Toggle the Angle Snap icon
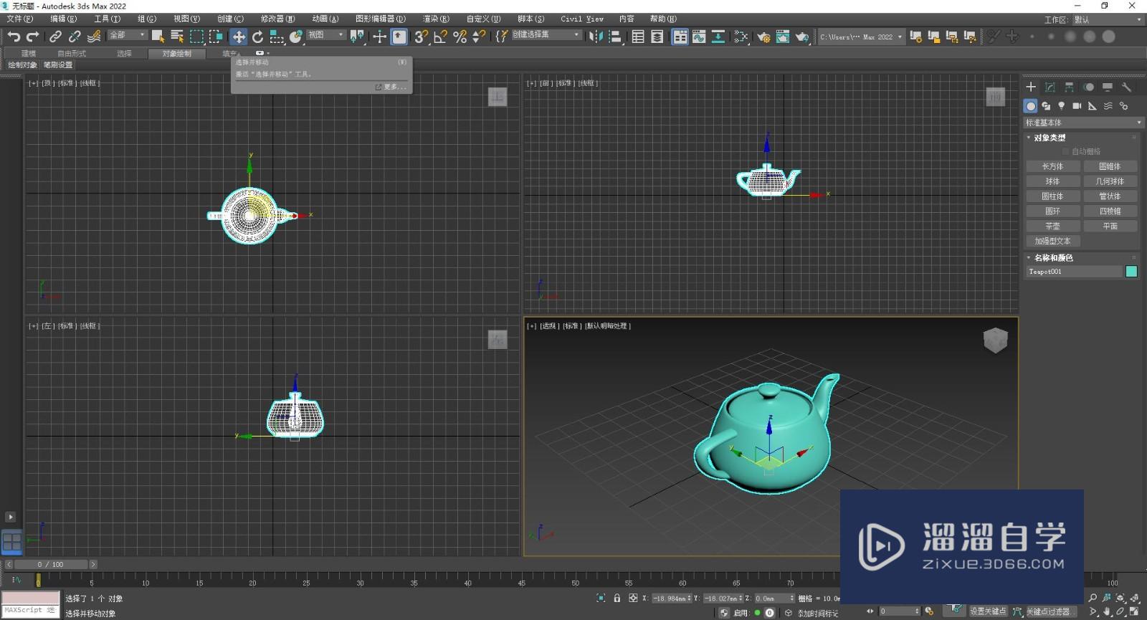This screenshot has width=1147, height=620. tap(440, 37)
